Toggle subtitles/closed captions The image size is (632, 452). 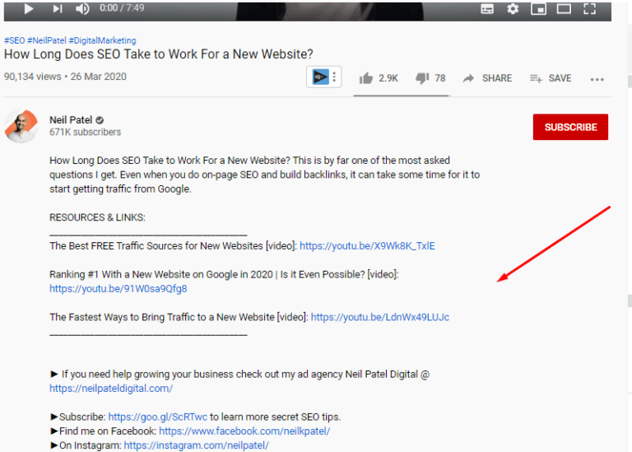(x=487, y=9)
